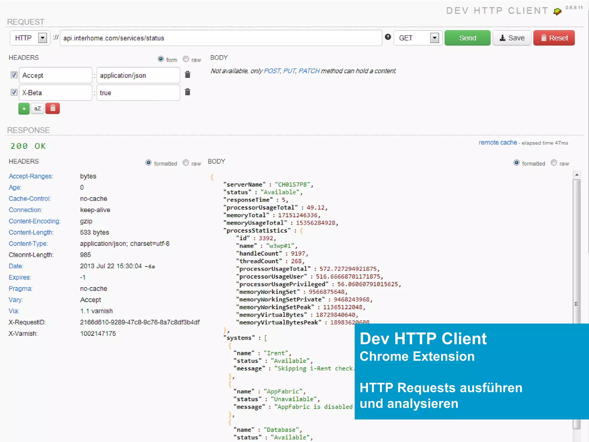Select response body formatted view
This screenshot has width=589, height=442.
[517, 163]
